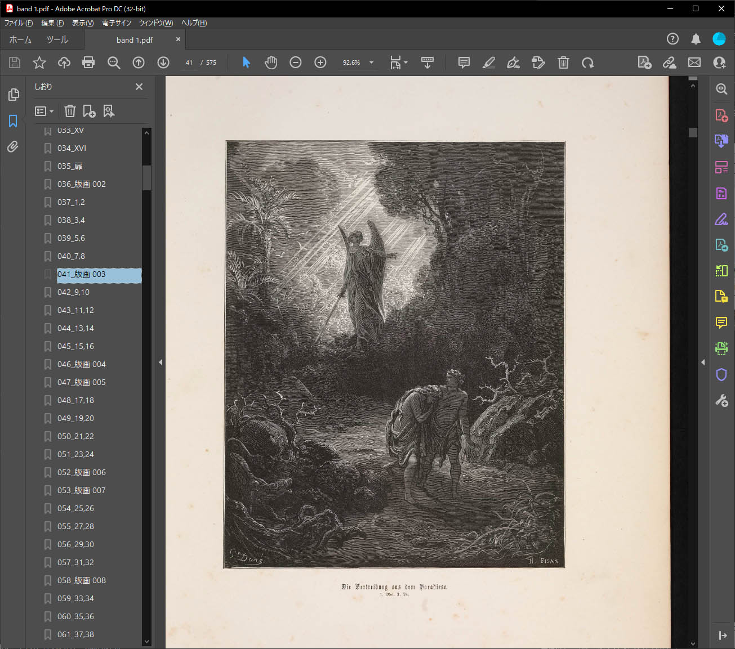This screenshot has height=649, width=735.
Task: Select bookmark 052_版画 006
Action: 82,472
